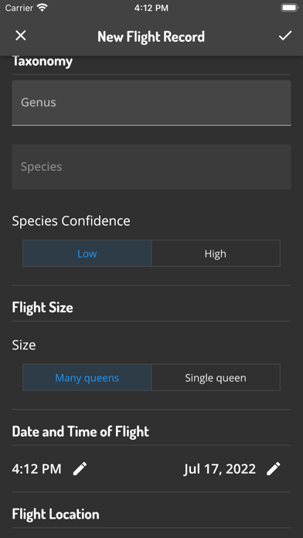Focus the Species input field

click(151, 167)
